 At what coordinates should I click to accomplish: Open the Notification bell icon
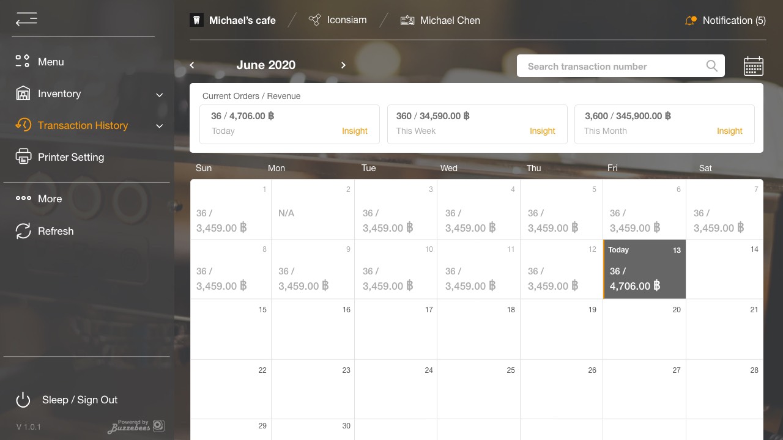(691, 20)
